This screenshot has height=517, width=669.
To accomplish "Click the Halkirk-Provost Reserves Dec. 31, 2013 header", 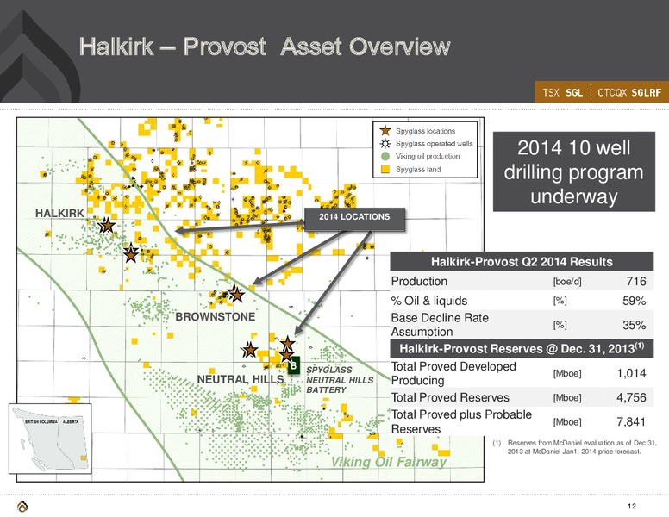I will coord(522,348).
